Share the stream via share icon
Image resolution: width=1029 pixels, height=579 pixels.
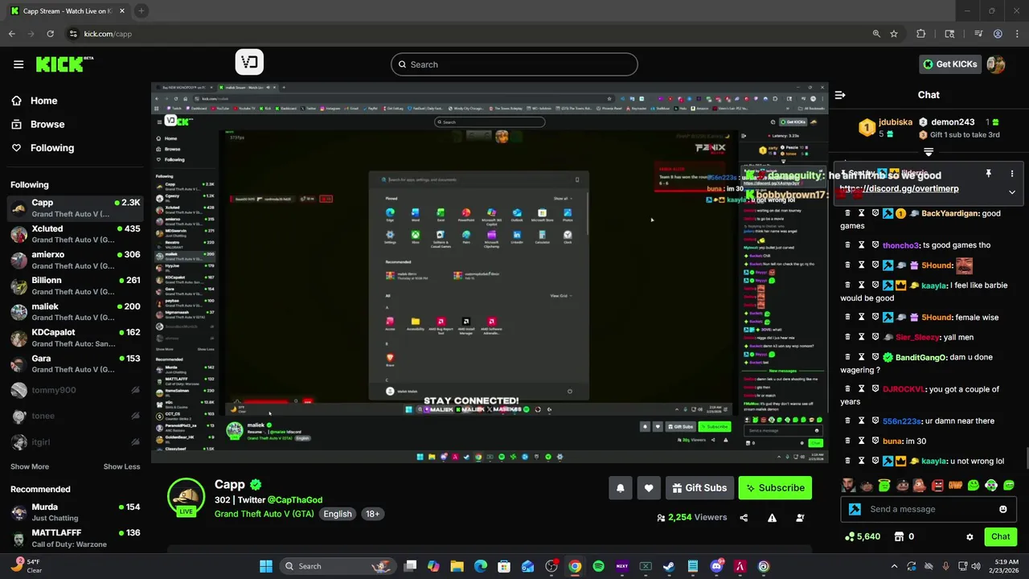pos(744,518)
